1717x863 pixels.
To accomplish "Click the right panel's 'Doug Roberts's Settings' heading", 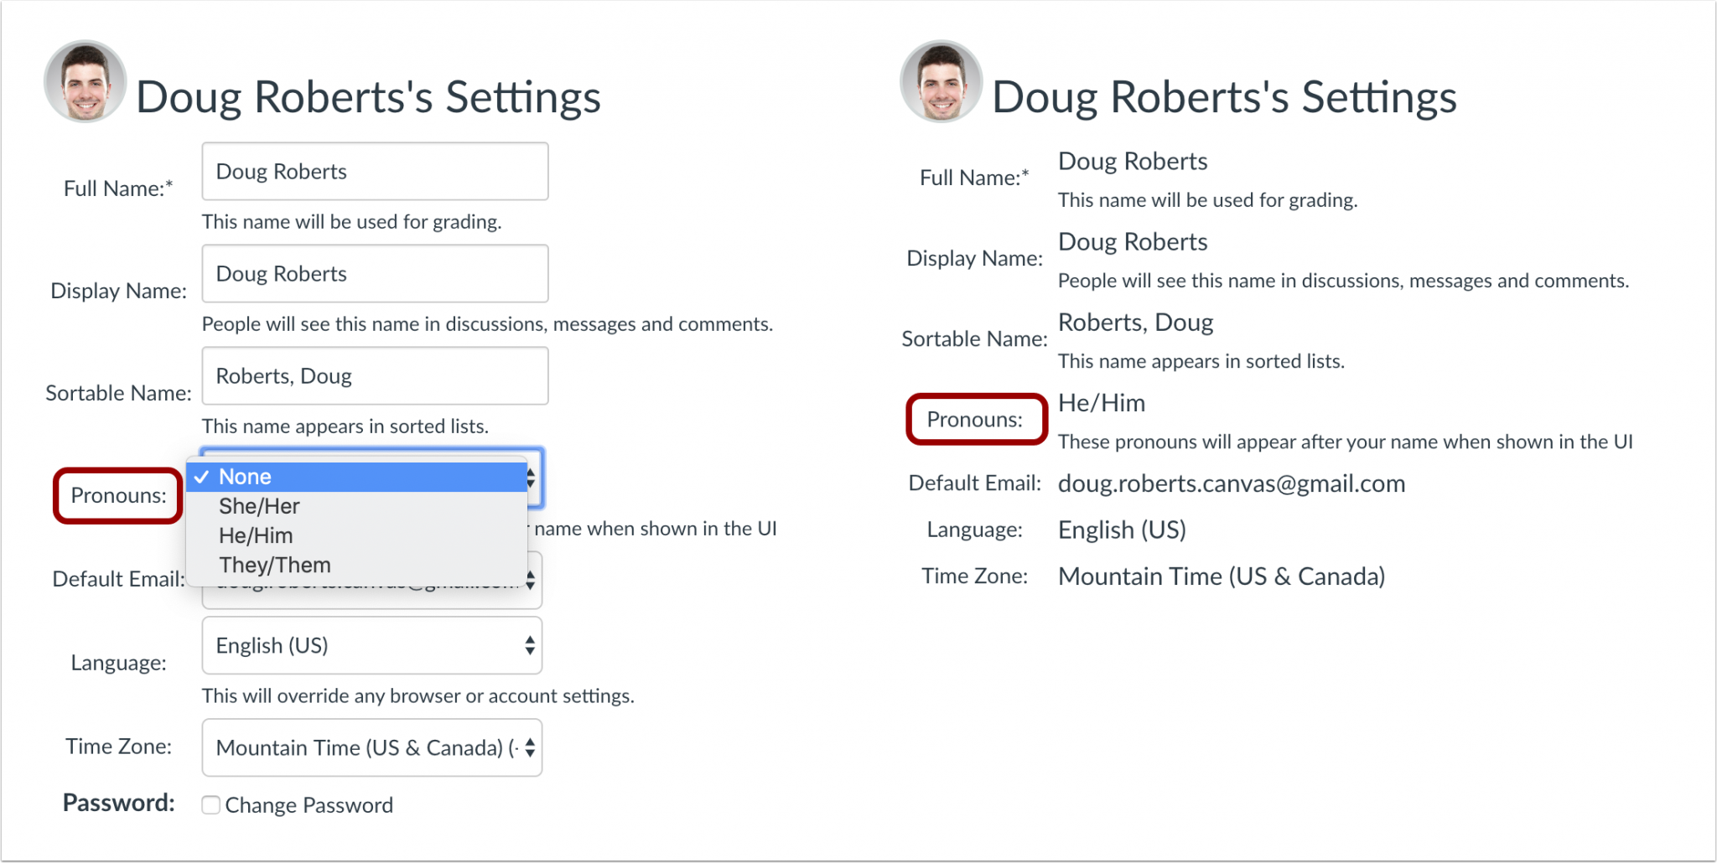I will click(x=1224, y=97).
